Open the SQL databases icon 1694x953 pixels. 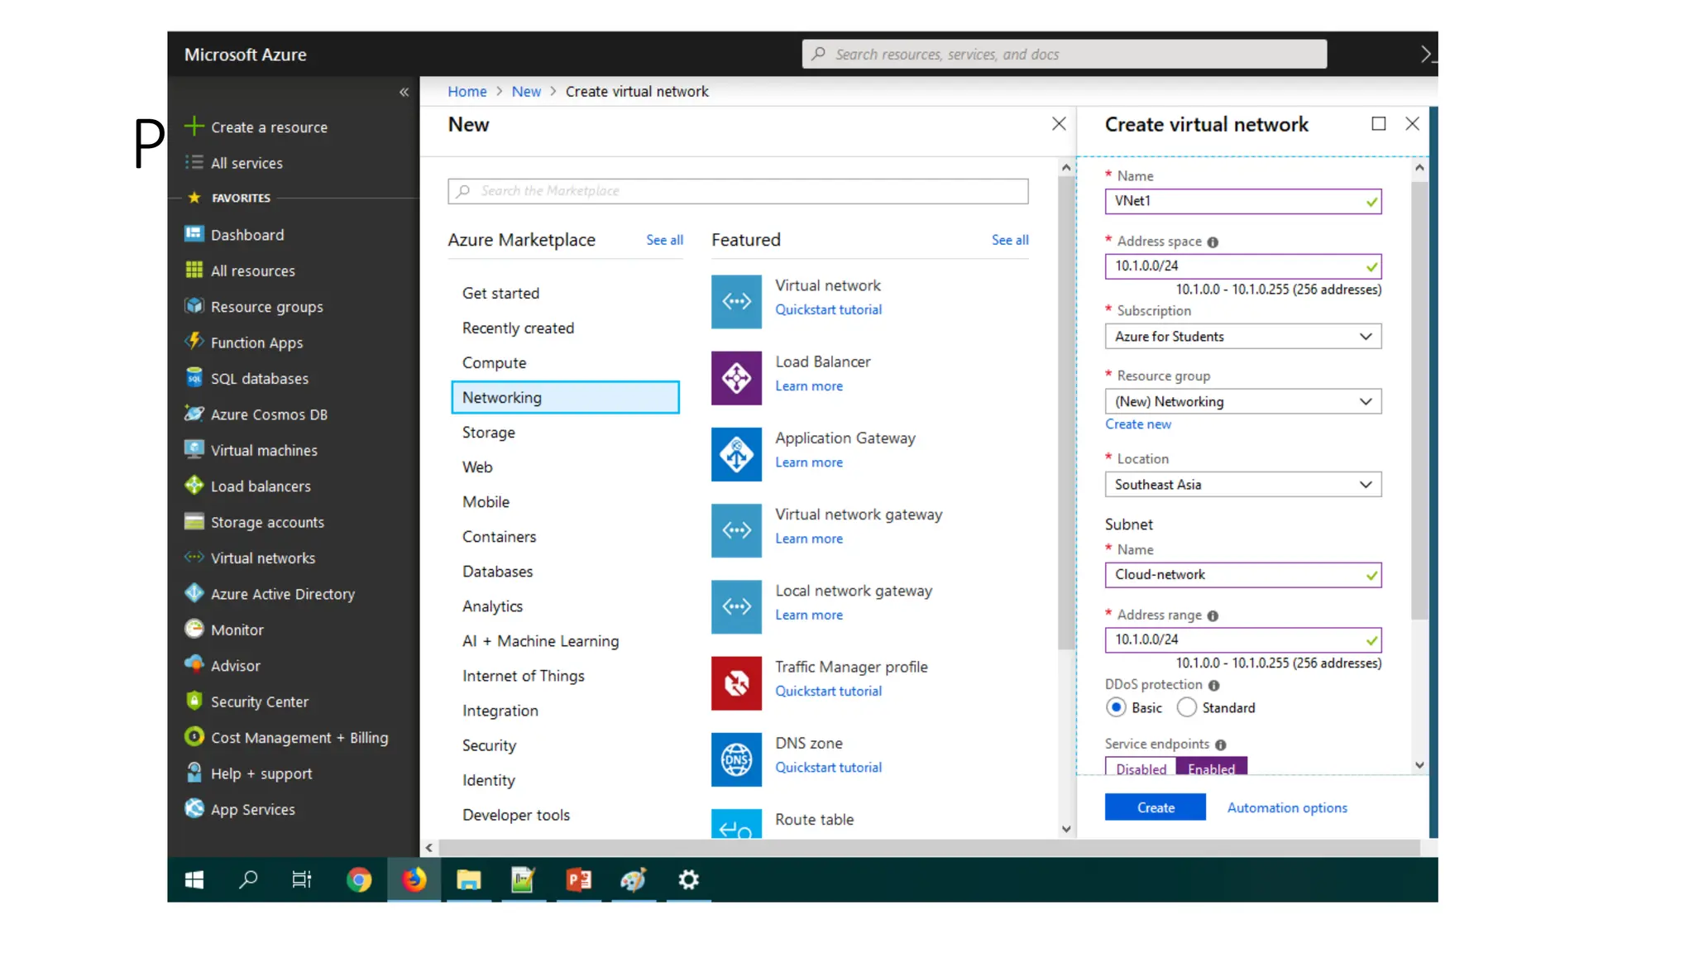point(194,378)
